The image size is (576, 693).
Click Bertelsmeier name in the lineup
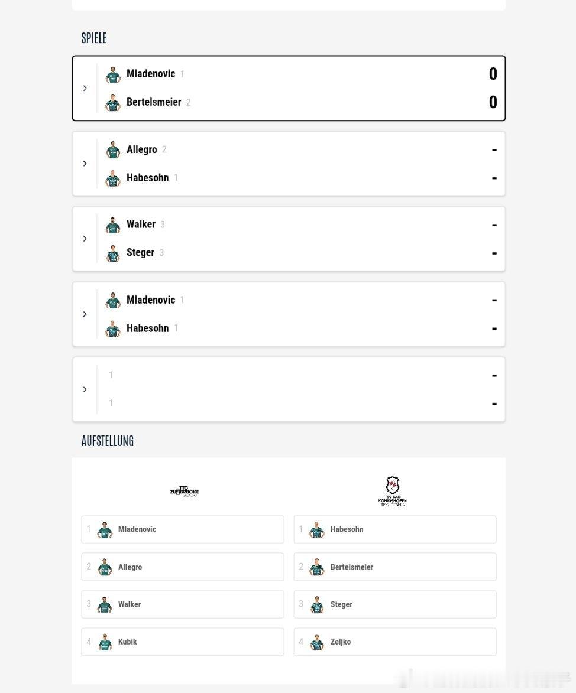pos(352,567)
